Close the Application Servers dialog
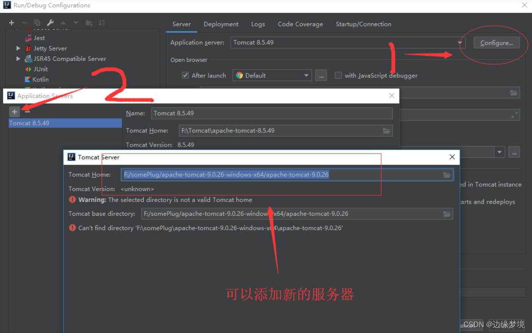Viewport: 532px width, 333px height. [392, 96]
